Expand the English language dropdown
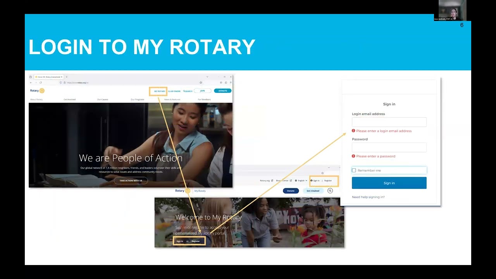Viewport: 496px width, 279px height. (x=301, y=181)
